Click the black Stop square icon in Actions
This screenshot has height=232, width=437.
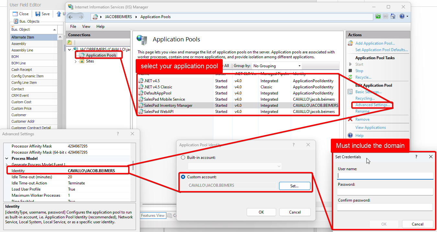350,71
